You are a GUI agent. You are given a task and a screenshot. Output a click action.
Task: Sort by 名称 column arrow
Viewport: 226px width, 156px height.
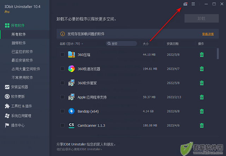pyautogui.click(x=82, y=44)
